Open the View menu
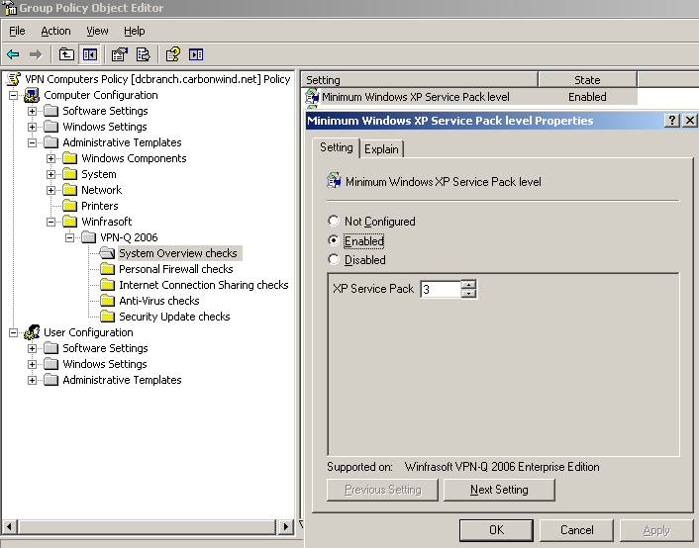This screenshot has width=699, height=548. tap(97, 31)
